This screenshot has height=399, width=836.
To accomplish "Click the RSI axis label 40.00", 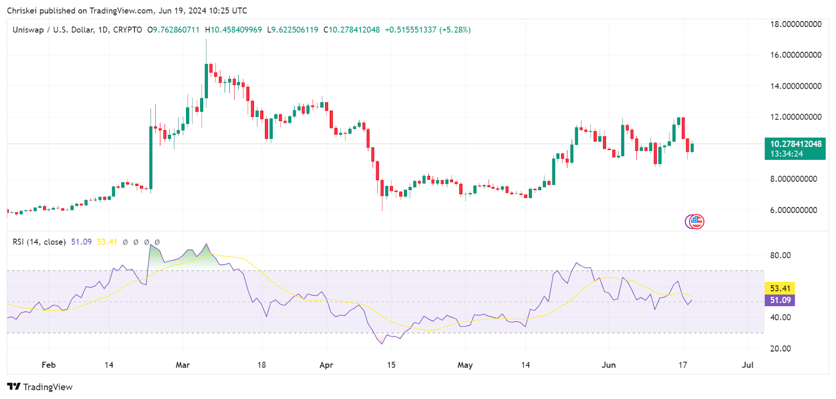I will click(781, 318).
